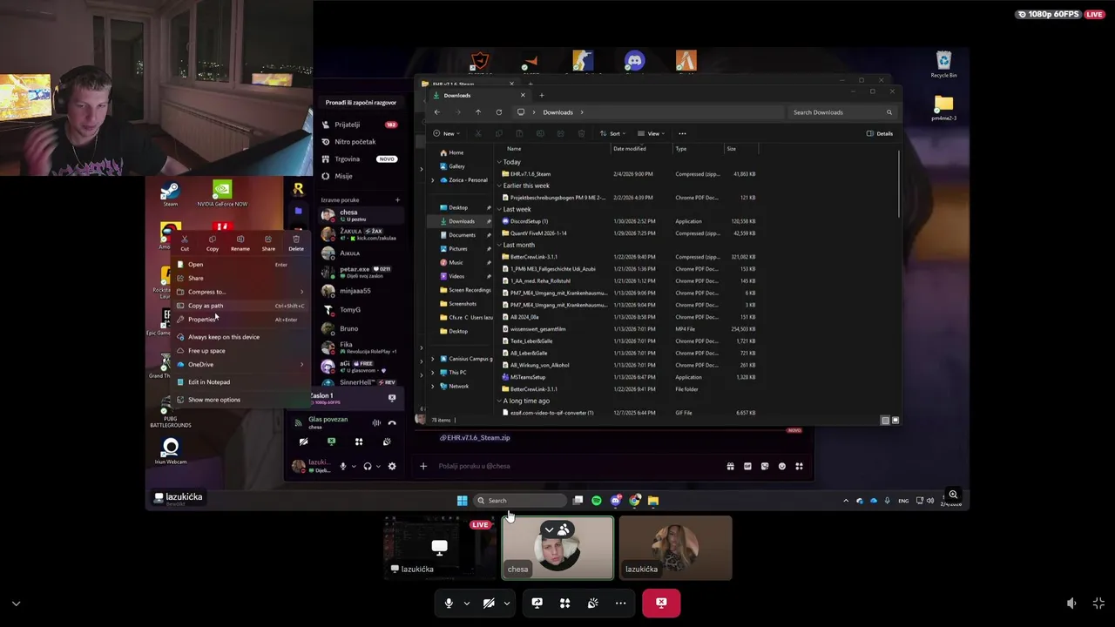Collapse the Last month group
Image resolution: width=1115 pixels, height=627 pixels.
[500, 245]
